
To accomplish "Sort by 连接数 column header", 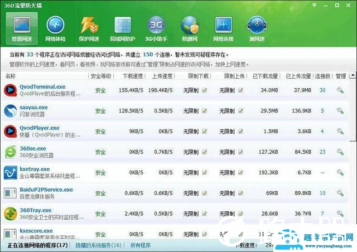I will [322, 76].
